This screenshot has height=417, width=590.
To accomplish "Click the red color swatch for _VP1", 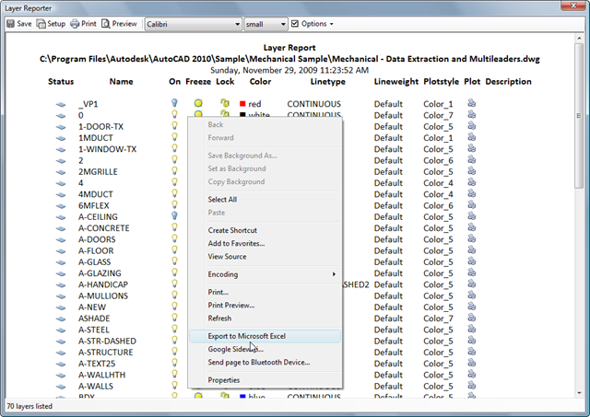I will [242, 105].
